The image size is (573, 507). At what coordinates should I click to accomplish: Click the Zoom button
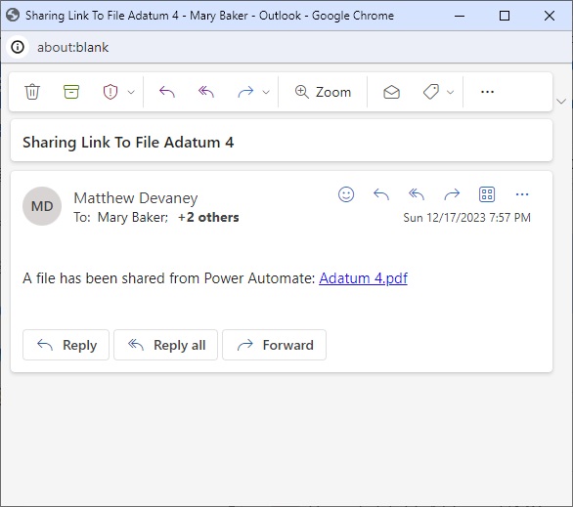pos(323,92)
